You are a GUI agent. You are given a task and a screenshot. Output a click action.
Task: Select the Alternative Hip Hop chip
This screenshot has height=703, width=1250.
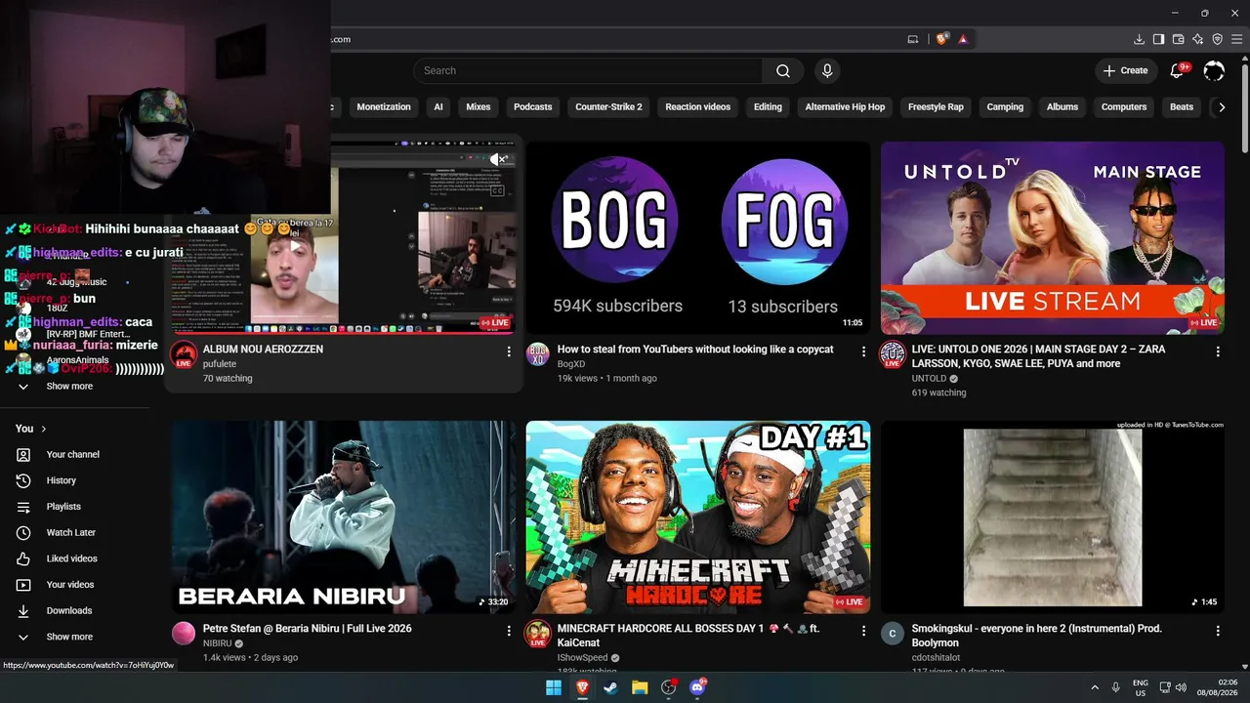click(845, 107)
